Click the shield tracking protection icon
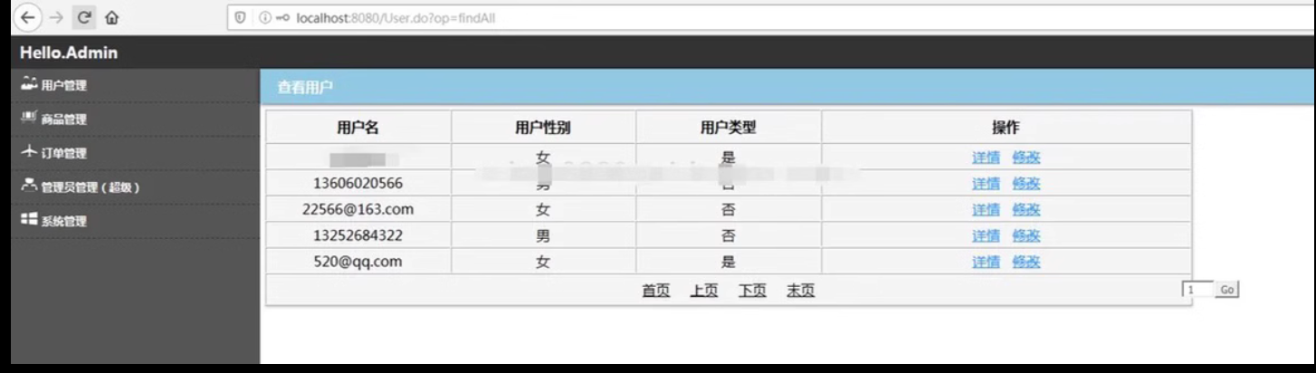This screenshot has height=373, width=1316. point(240,17)
